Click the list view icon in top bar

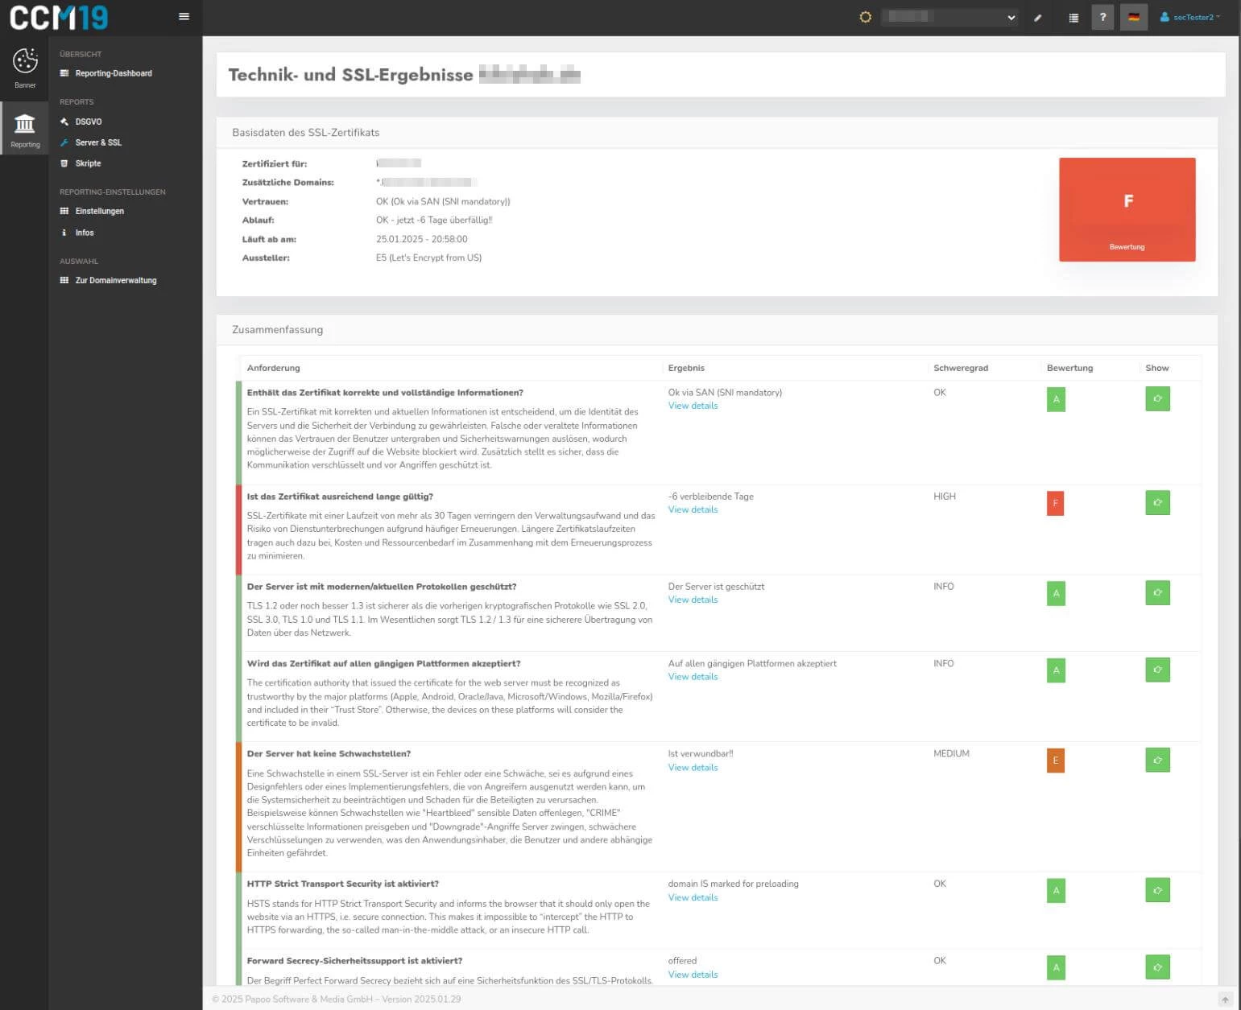pos(1073,18)
